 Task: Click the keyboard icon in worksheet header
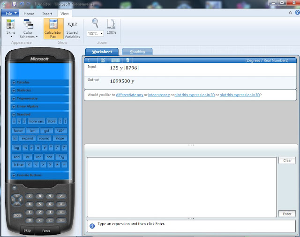[115, 61]
